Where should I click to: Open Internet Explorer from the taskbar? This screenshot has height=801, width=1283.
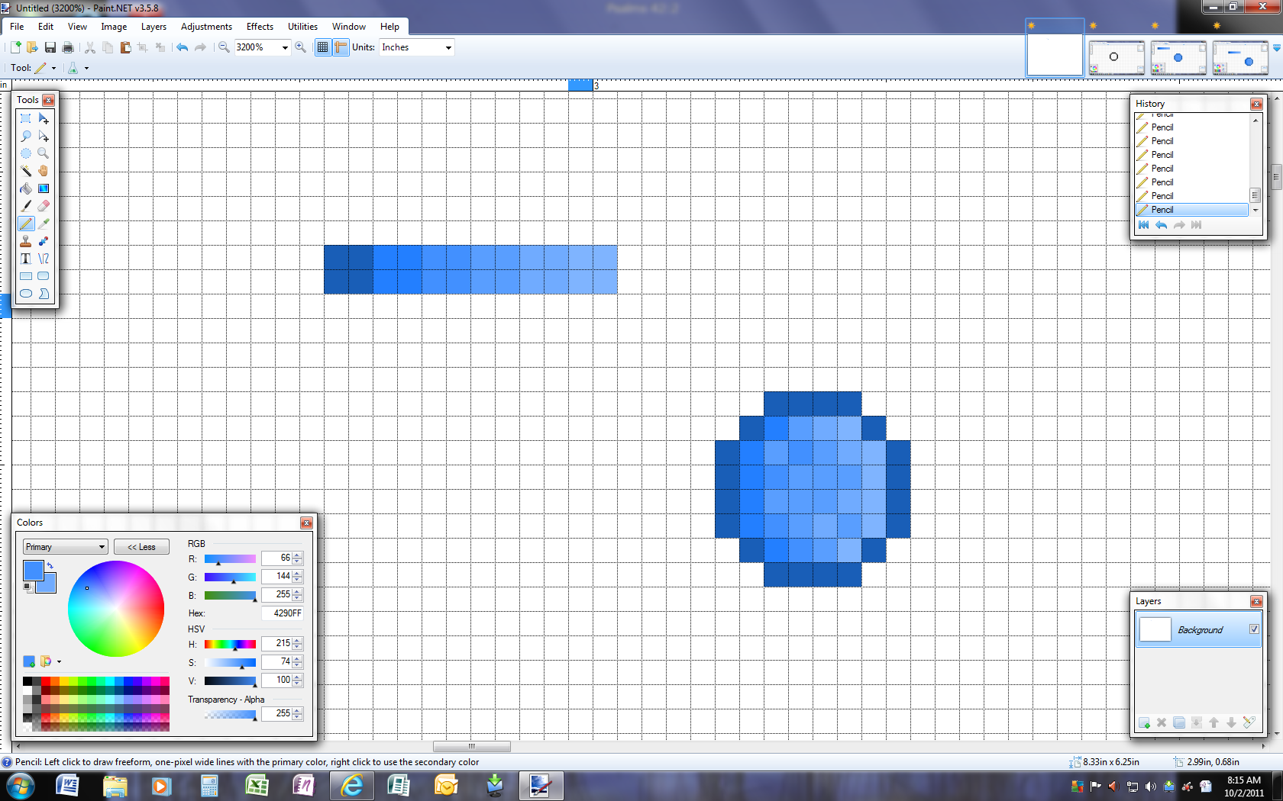[x=352, y=785]
